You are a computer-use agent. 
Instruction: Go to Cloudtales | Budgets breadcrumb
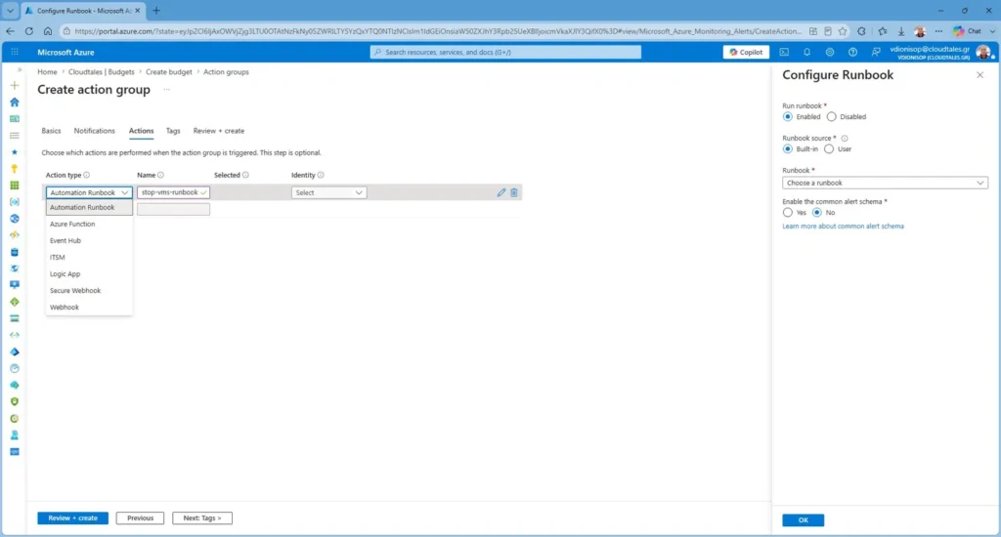102,72
